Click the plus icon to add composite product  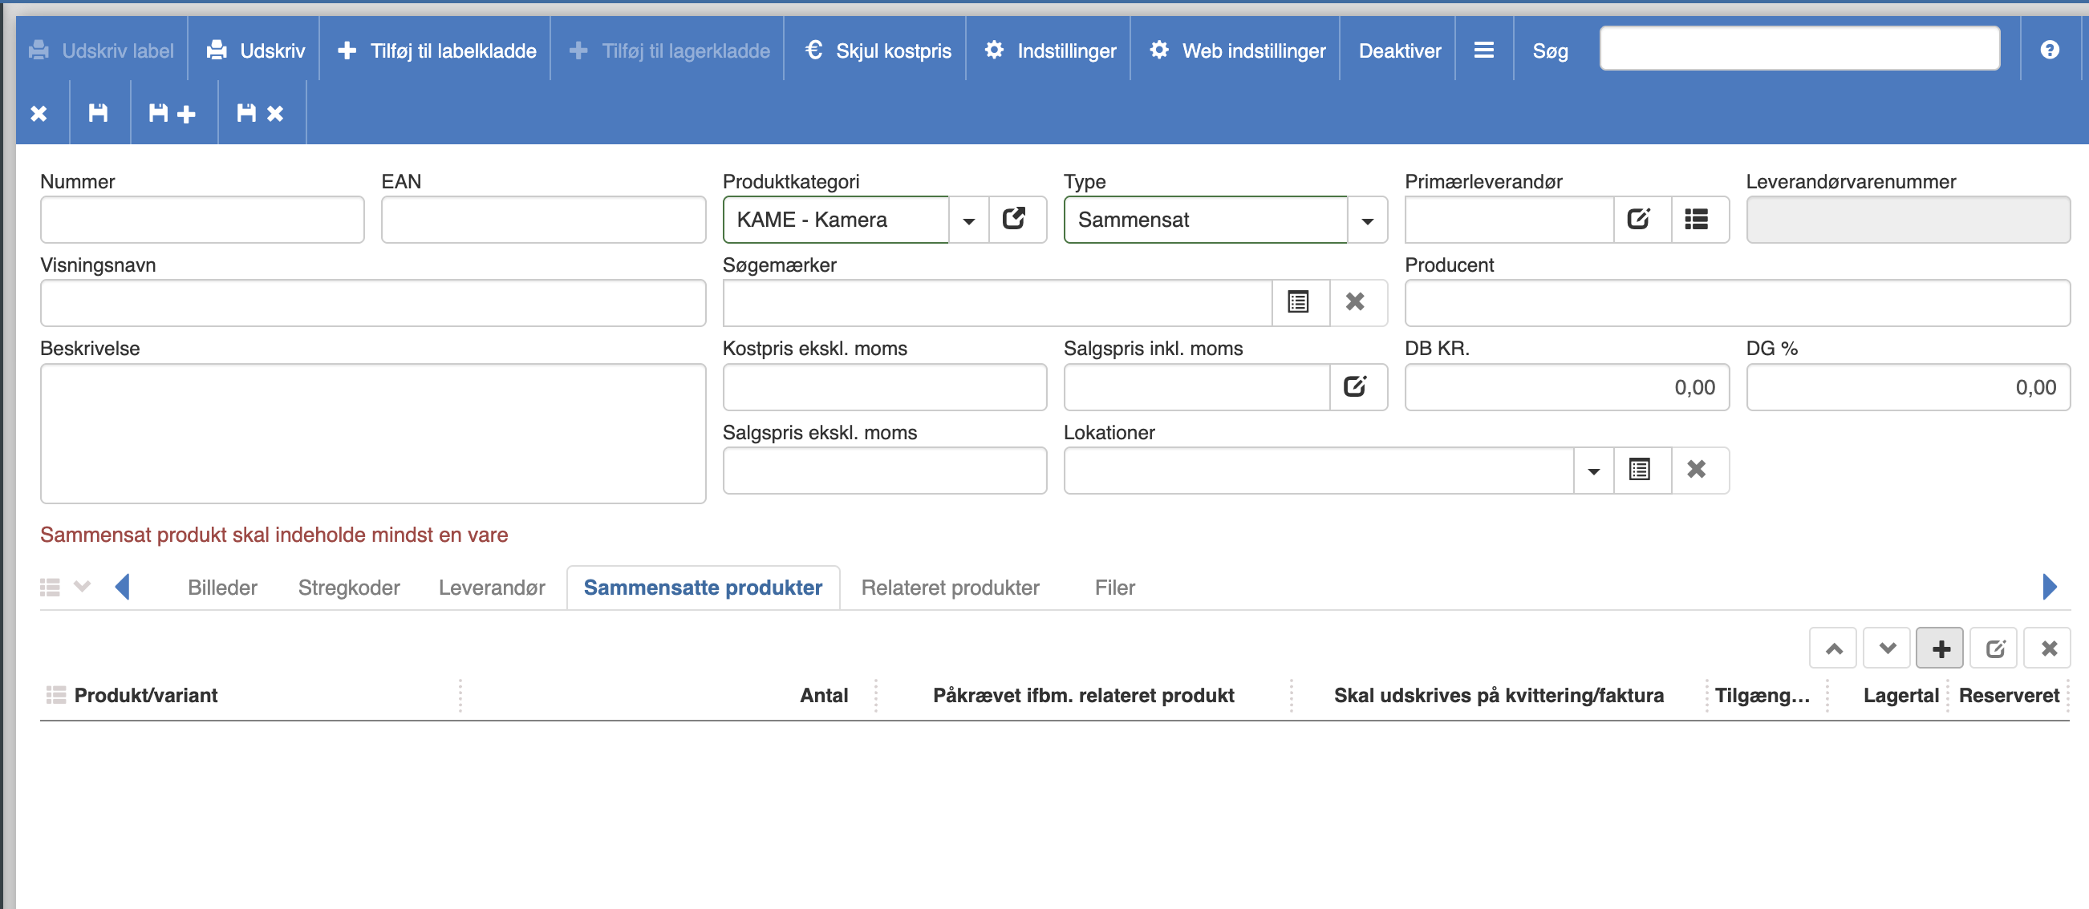(x=1940, y=648)
